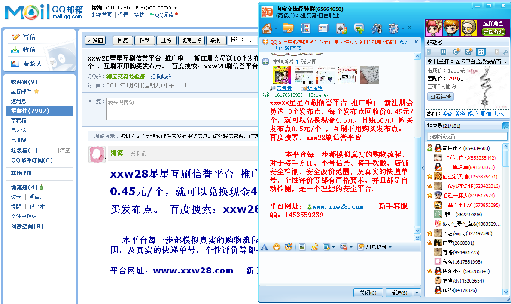Expand the 标记为 dropdown
Viewport: 511px width, 304px height.
[243, 40]
